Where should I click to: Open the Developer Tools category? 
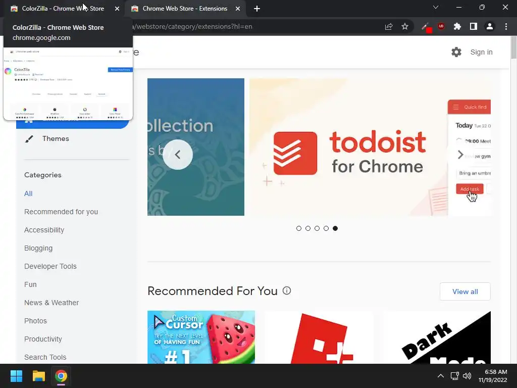coord(50,266)
